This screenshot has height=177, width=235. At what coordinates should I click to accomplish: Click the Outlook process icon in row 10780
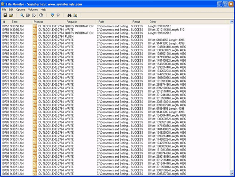[x=35, y=105]
